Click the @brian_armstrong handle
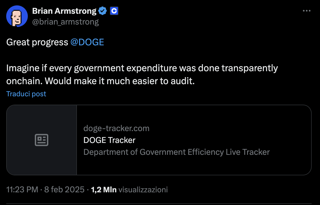 click(66, 22)
